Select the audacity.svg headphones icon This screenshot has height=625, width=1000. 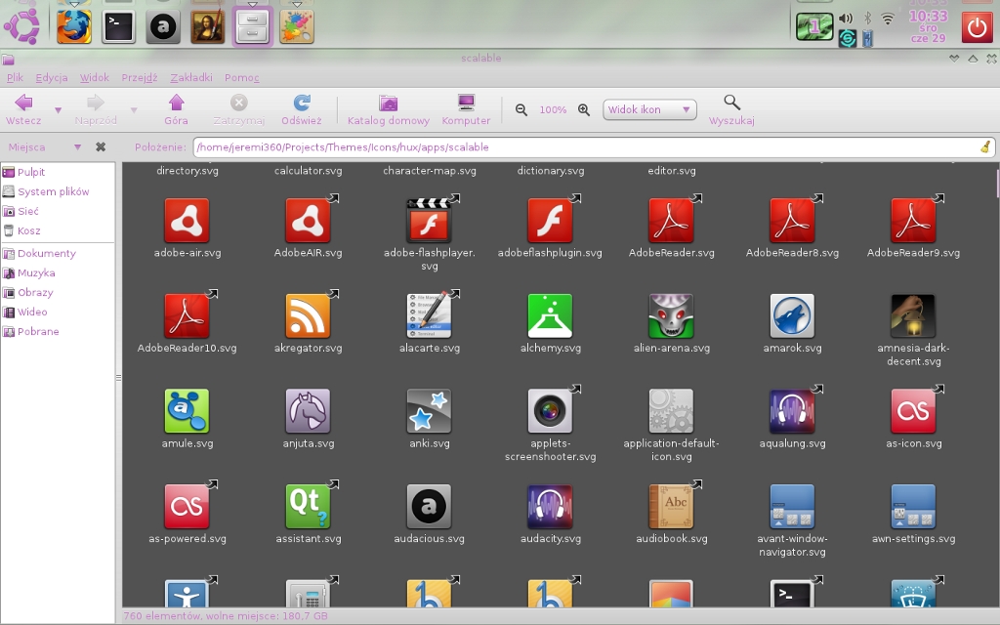coord(551,507)
